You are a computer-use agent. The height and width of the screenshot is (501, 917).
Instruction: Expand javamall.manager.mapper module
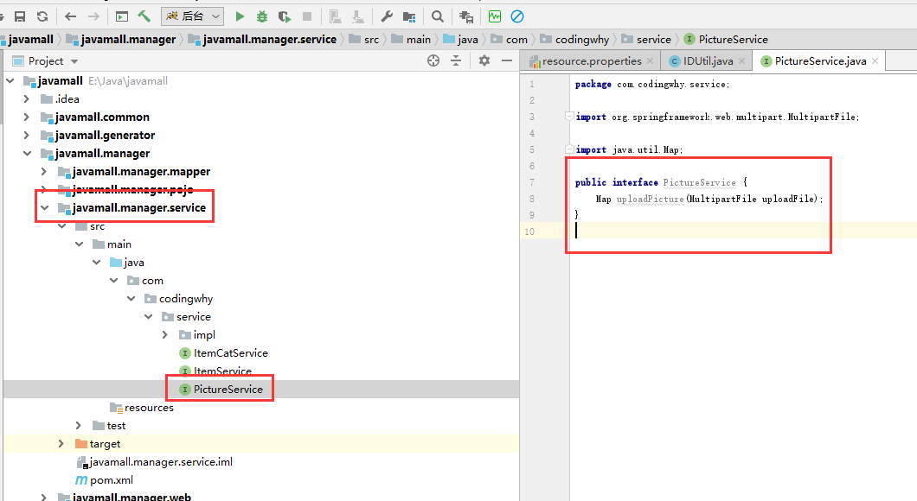click(x=44, y=171)
